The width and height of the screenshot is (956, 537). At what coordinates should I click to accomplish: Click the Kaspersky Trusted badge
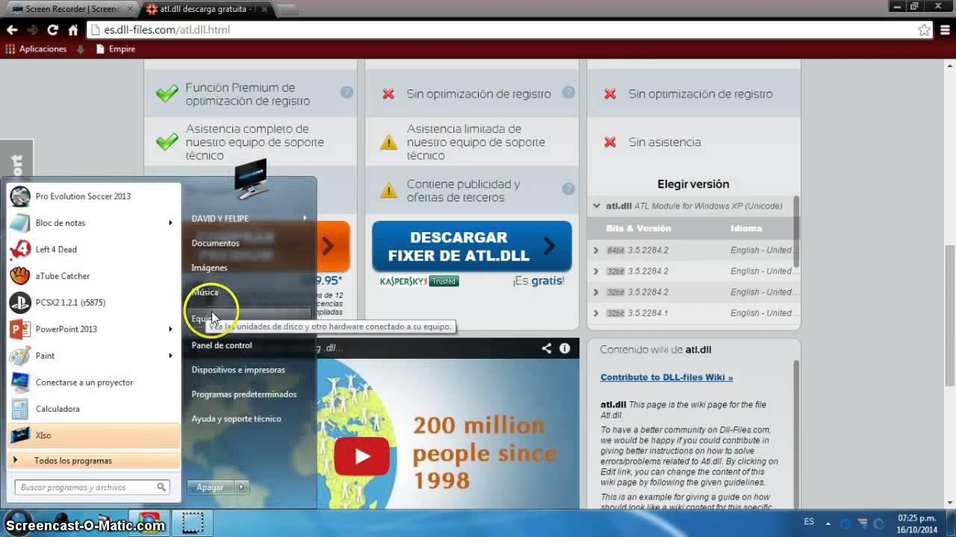tap(419, 281)
